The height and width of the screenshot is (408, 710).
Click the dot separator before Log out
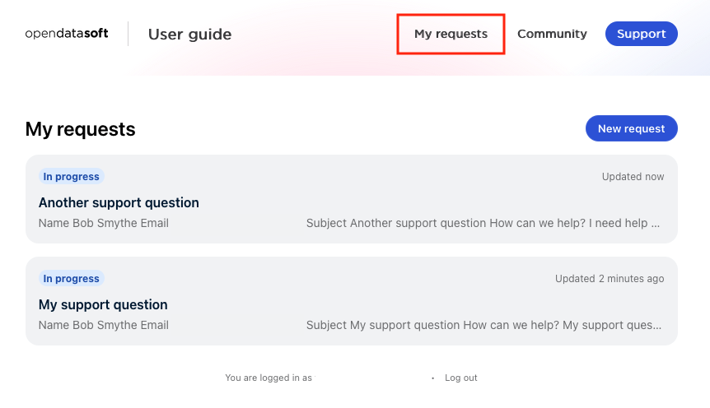[x=432, y=378]
